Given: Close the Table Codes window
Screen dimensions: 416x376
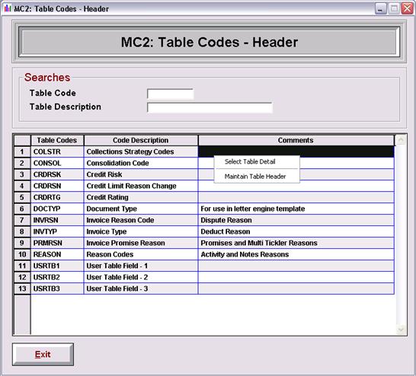Looking at the screenshot, I should (x=407, y=8).
